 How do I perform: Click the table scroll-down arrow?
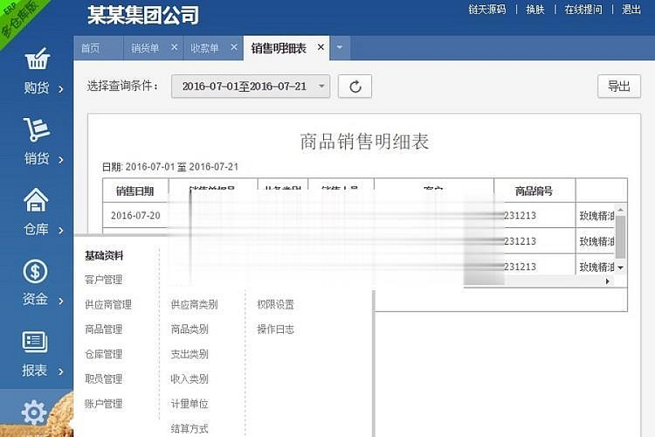tap(621, 267)
